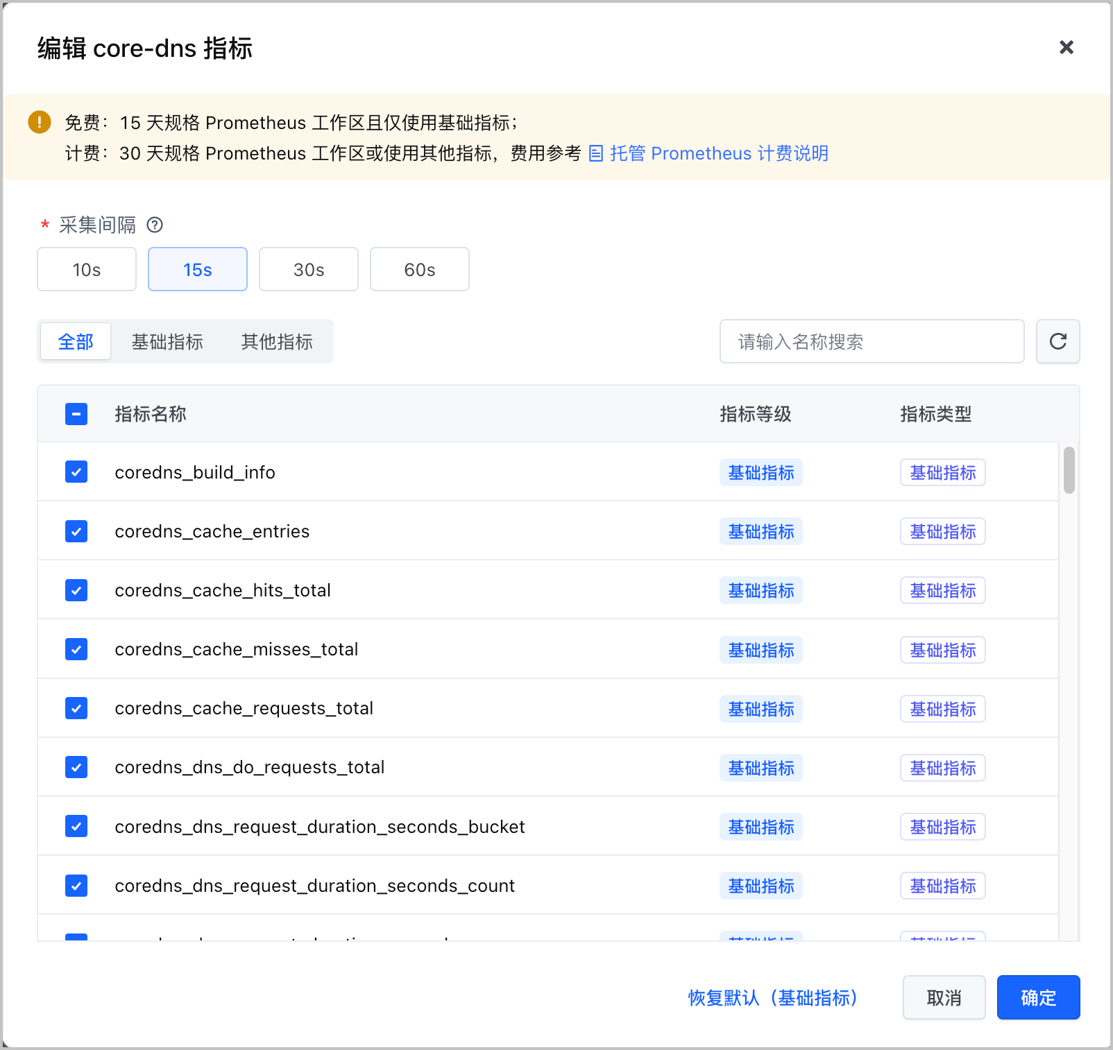Click the coredns_cache_requests_total metric name
Image resolution: width=1113 pixels, height=1050 pixels.
pos(244,708)
